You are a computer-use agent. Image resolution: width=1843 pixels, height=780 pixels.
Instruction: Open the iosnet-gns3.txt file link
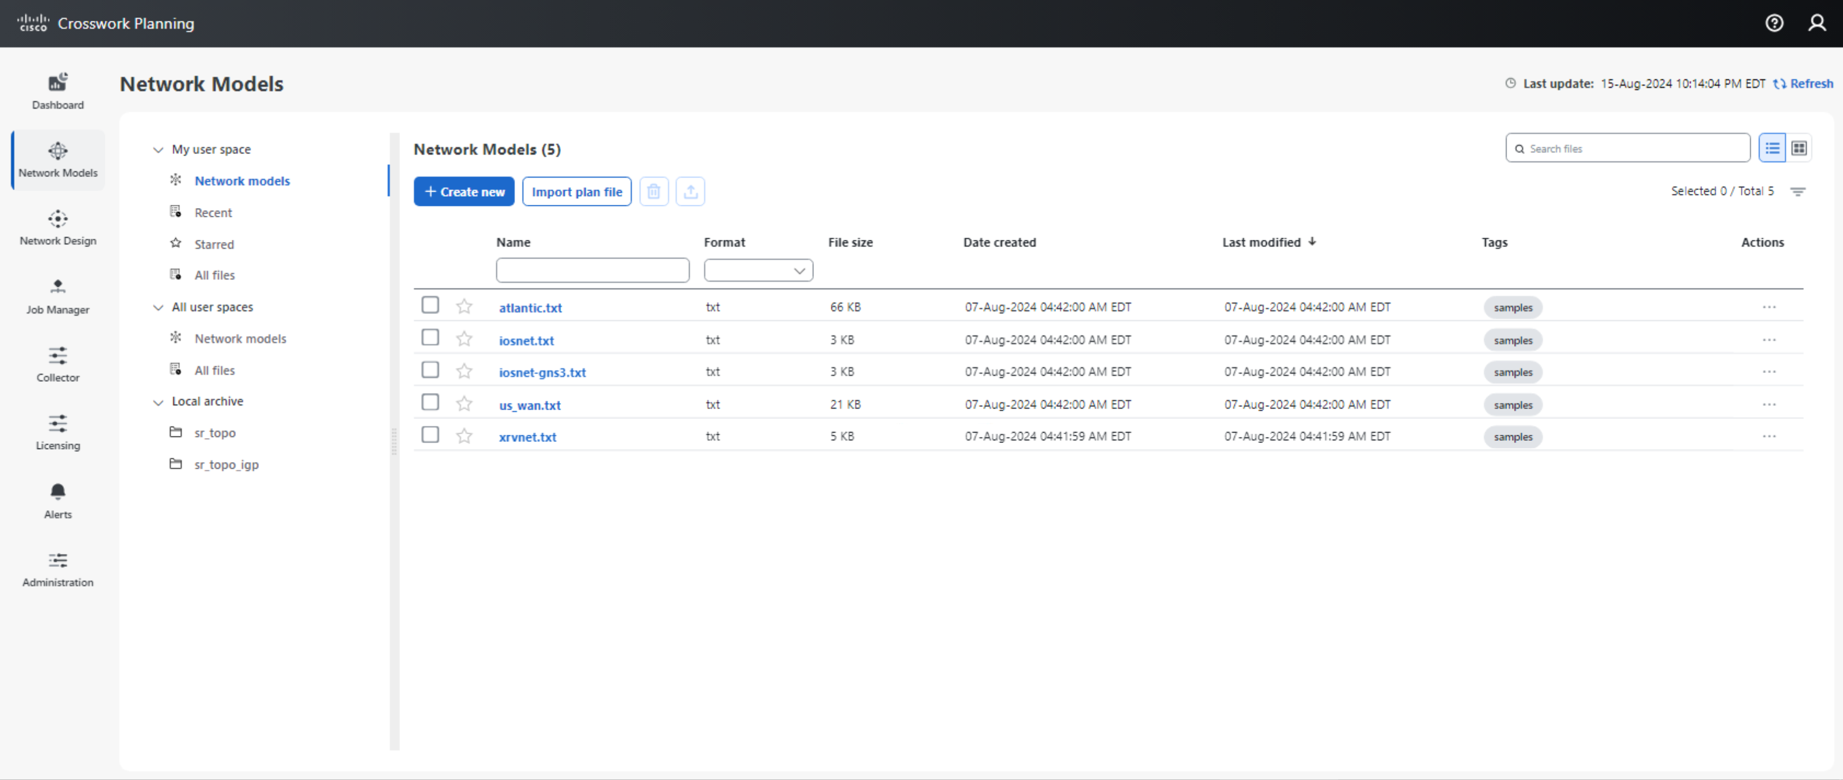tap(542, 372)
